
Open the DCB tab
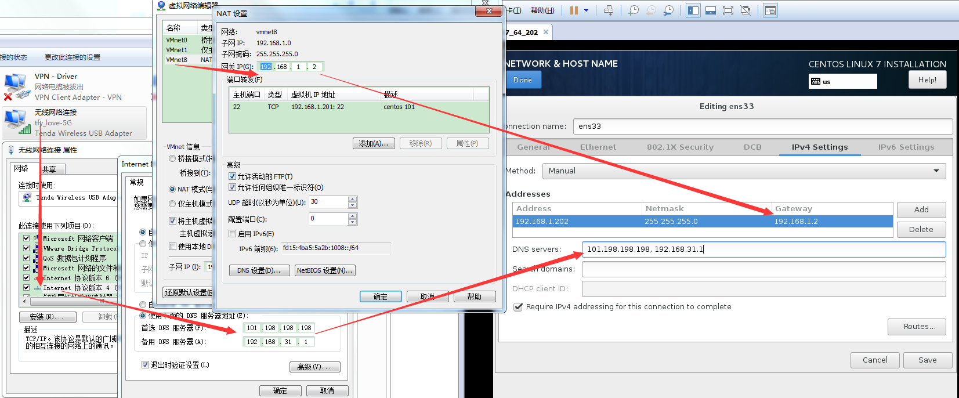(752, 147)
